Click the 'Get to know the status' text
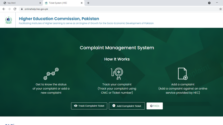The height and width of the screenshot is (125, 223). pos(51,84)
